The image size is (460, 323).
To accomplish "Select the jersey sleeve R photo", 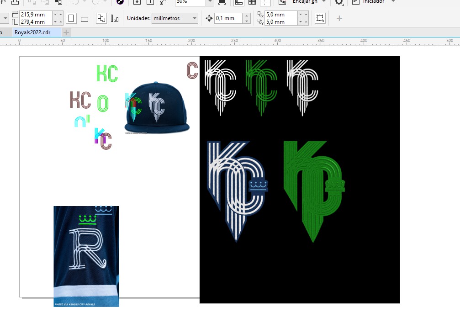I will [86, 256].
